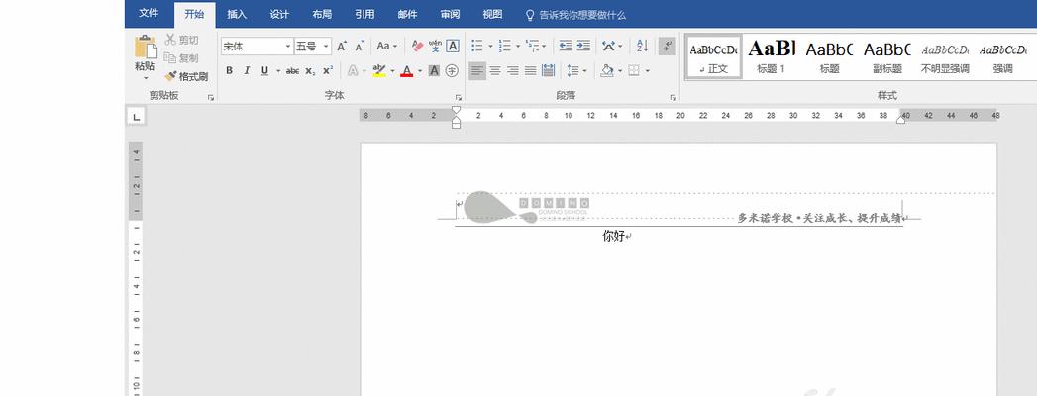Open the font color dropdown arrow
This screenshot has width=1037, height=396.
click(420, 70)
